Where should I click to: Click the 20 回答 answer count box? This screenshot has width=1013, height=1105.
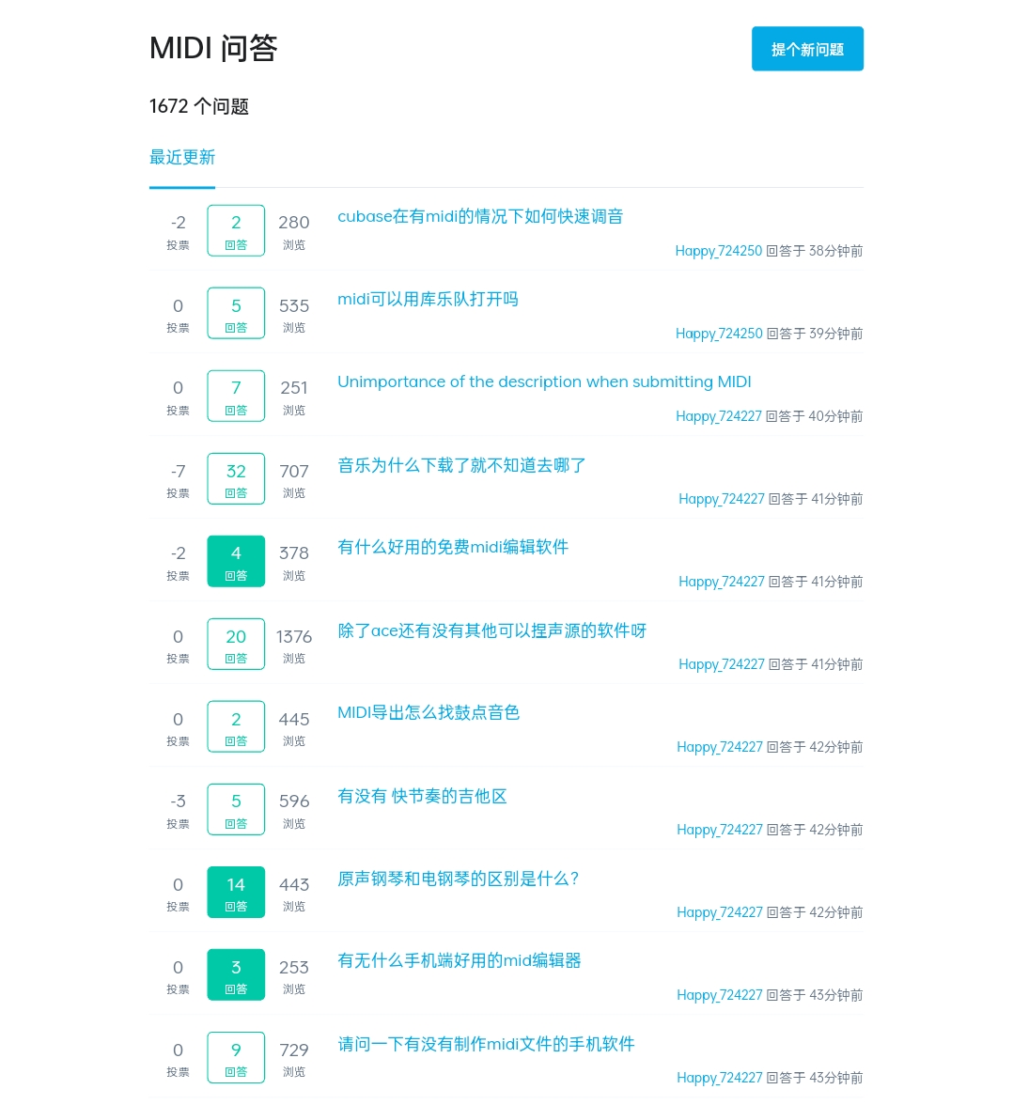(x=236, y=645)
